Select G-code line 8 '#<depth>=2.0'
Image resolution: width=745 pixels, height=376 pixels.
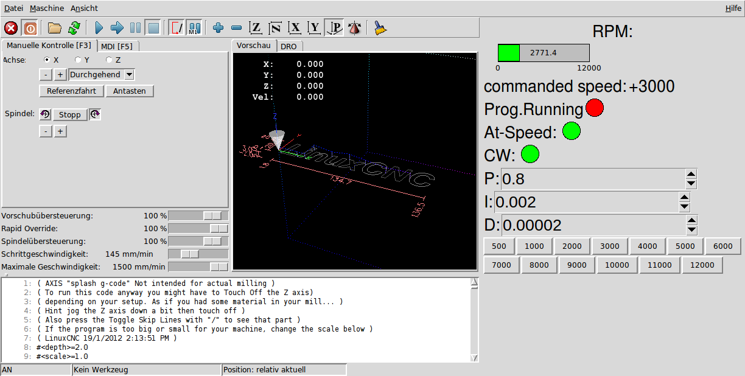(x=62, y=346)
